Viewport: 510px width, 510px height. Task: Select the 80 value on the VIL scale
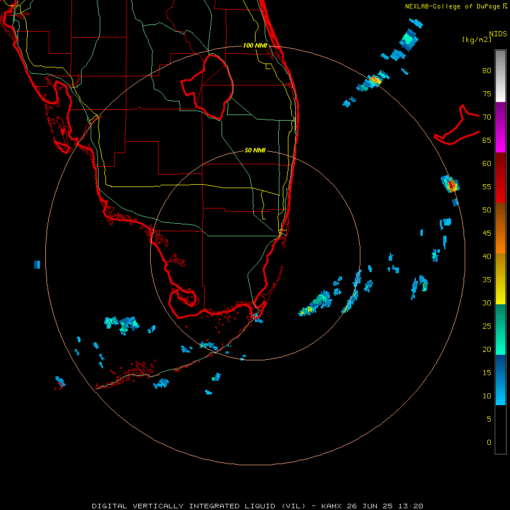coord(487,71)
